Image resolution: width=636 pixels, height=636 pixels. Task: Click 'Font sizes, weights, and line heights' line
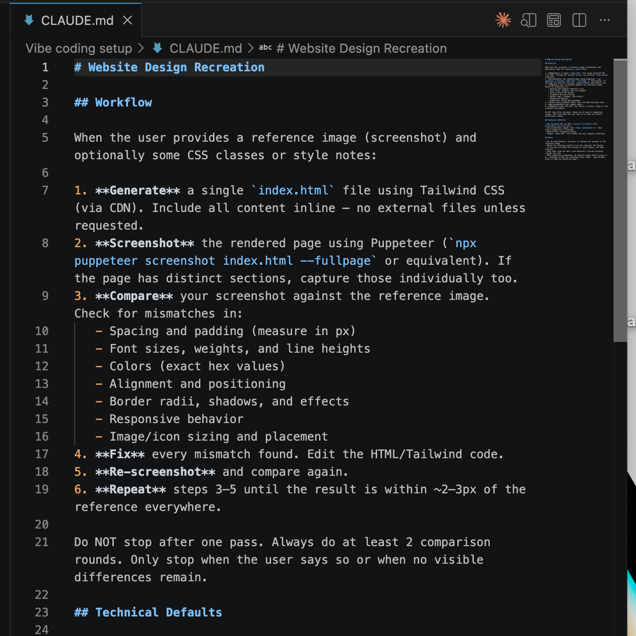[240, 349]
